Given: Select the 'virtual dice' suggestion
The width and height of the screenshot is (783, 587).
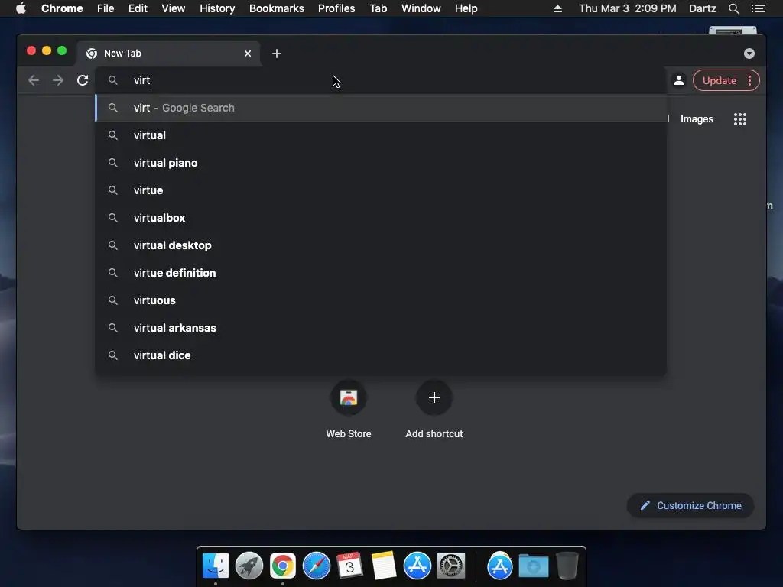Looking at the screenshot, I should (x=381, y=355).
